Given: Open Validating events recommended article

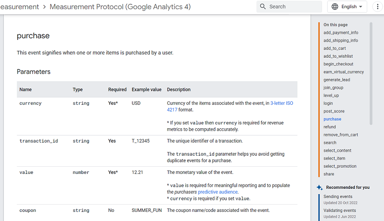Looking at the screenshot, I should coord(339,210).
